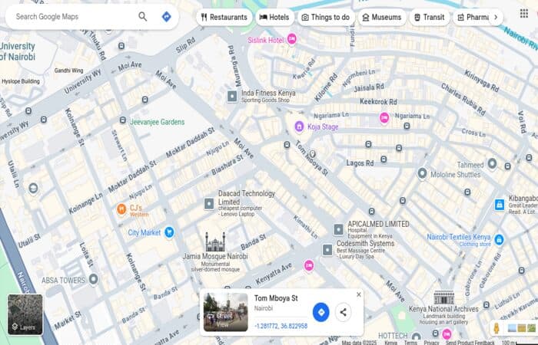Select the Daacad Technology Limited marker
Screen dimensions: 538x345
click(209, 204)
